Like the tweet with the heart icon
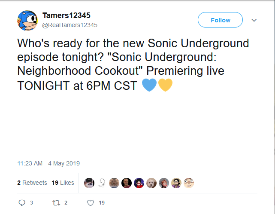 point(91,202)
